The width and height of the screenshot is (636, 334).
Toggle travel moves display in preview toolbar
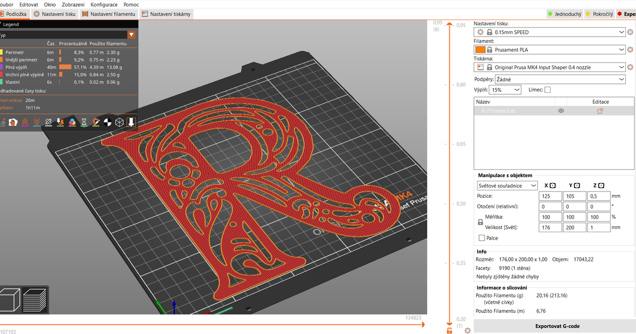tap(3, 123)
